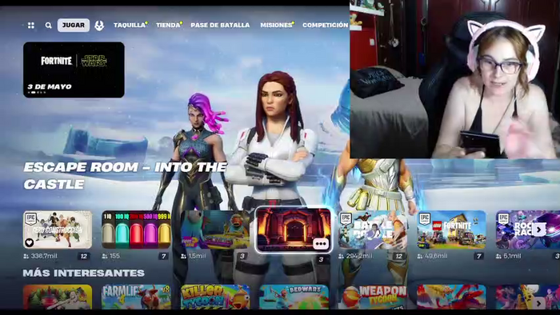Select the IQ bullets island tile

point(136,229)
